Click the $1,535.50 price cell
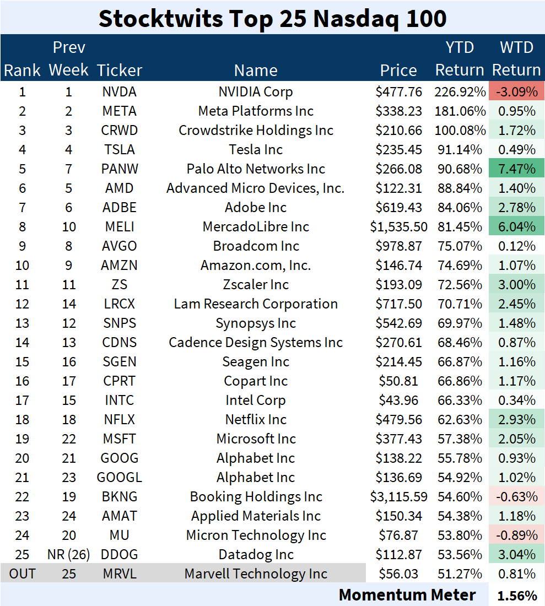This screenshot has width=545, height=606. click(398, 227)
